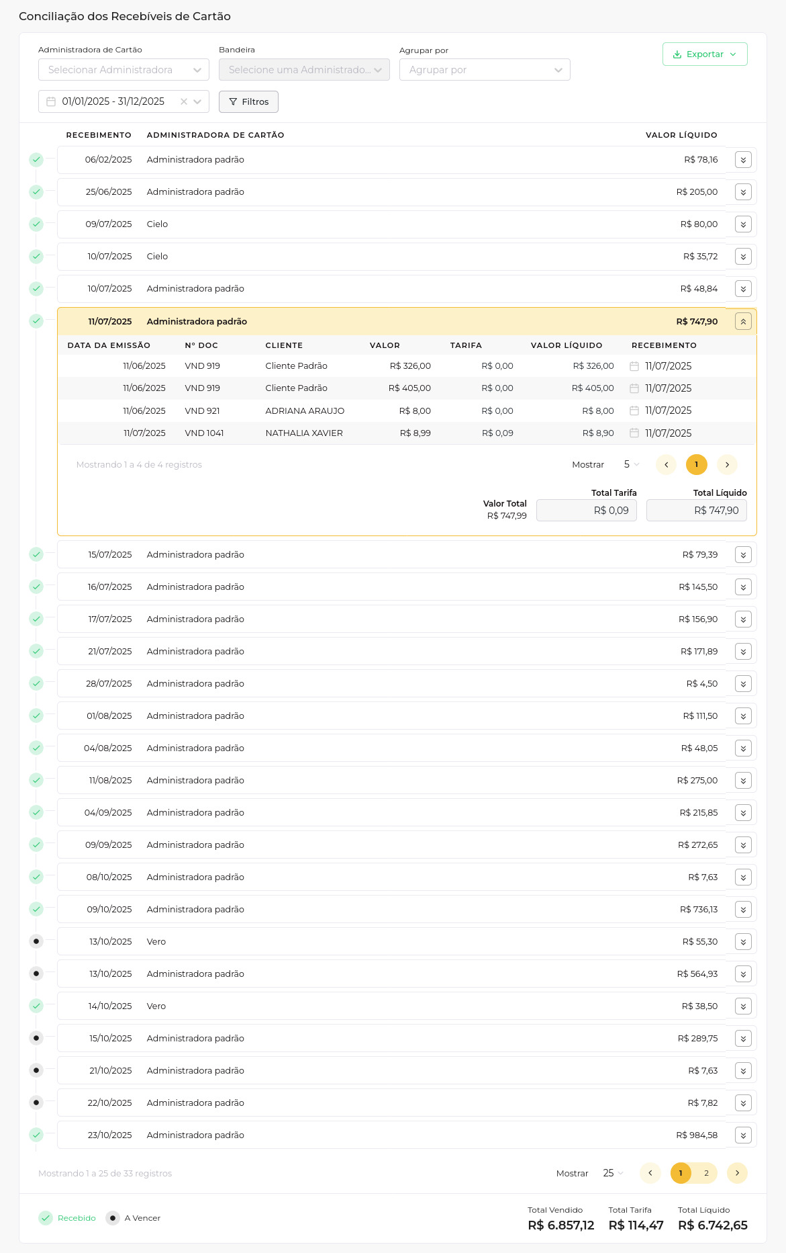Viewport: 786px width, 1253px height.
Task: Go to next page of main table
Action: coord(736,1173)
